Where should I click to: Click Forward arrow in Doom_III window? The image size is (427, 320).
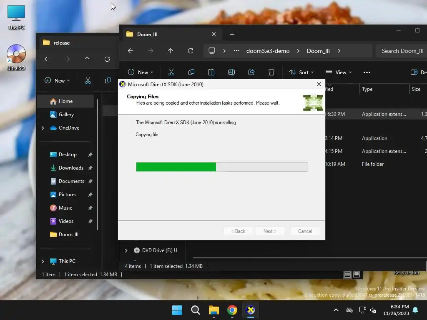click(x=150, y=50)
